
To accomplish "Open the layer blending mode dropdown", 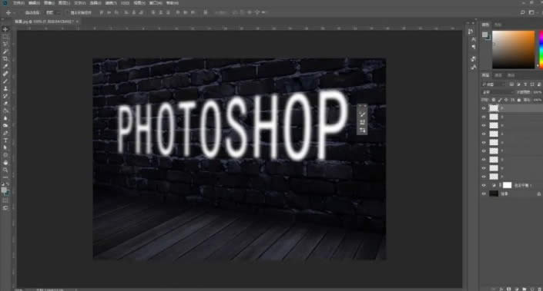I will click(x=498, y=92).
